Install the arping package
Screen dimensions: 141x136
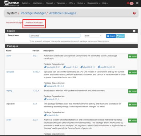[133, 91]
